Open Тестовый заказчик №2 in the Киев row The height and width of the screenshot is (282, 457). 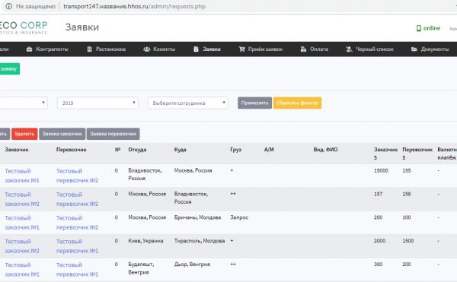(x=22, y=246)
